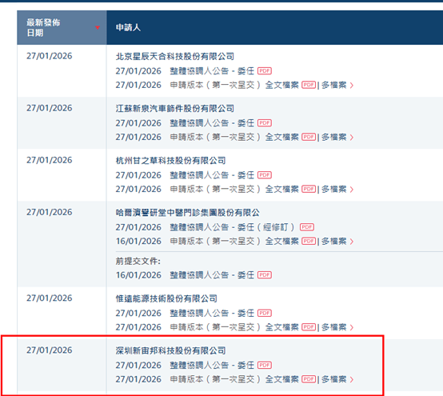The height and width of the screenshot is (396, 443).
Task: Expand 多檔案 for 北京星辰天合科技
Action: 337,85
